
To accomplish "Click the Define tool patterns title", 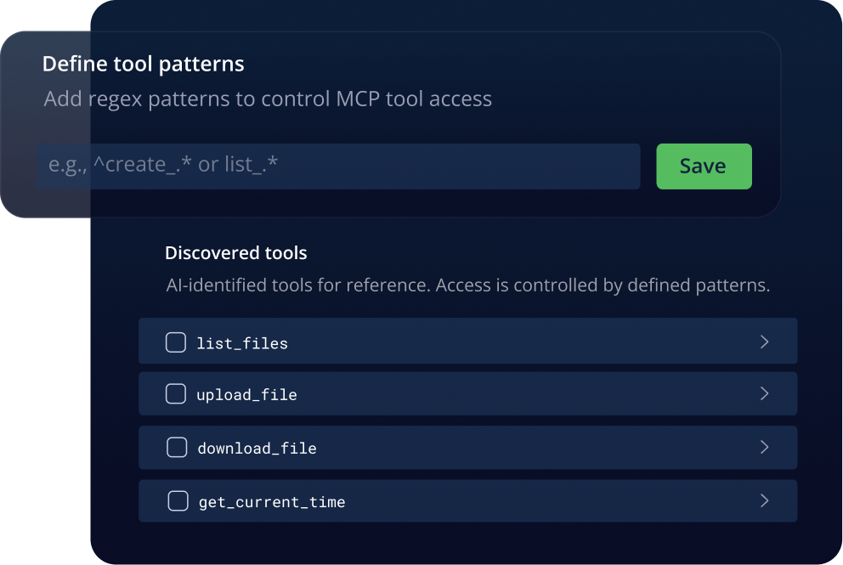I will coord(143,64).
